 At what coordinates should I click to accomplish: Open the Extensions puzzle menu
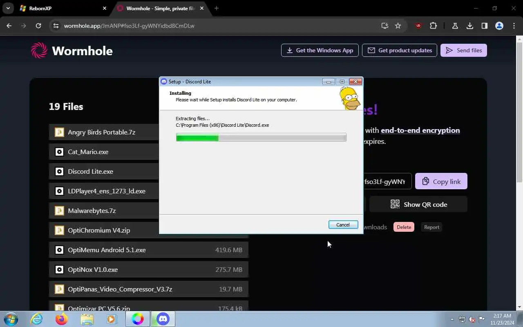click(x=433, y=26)
